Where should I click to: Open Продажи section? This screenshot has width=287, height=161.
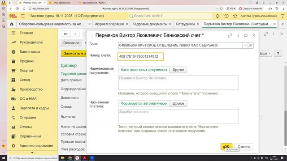(x=27, y=61)
